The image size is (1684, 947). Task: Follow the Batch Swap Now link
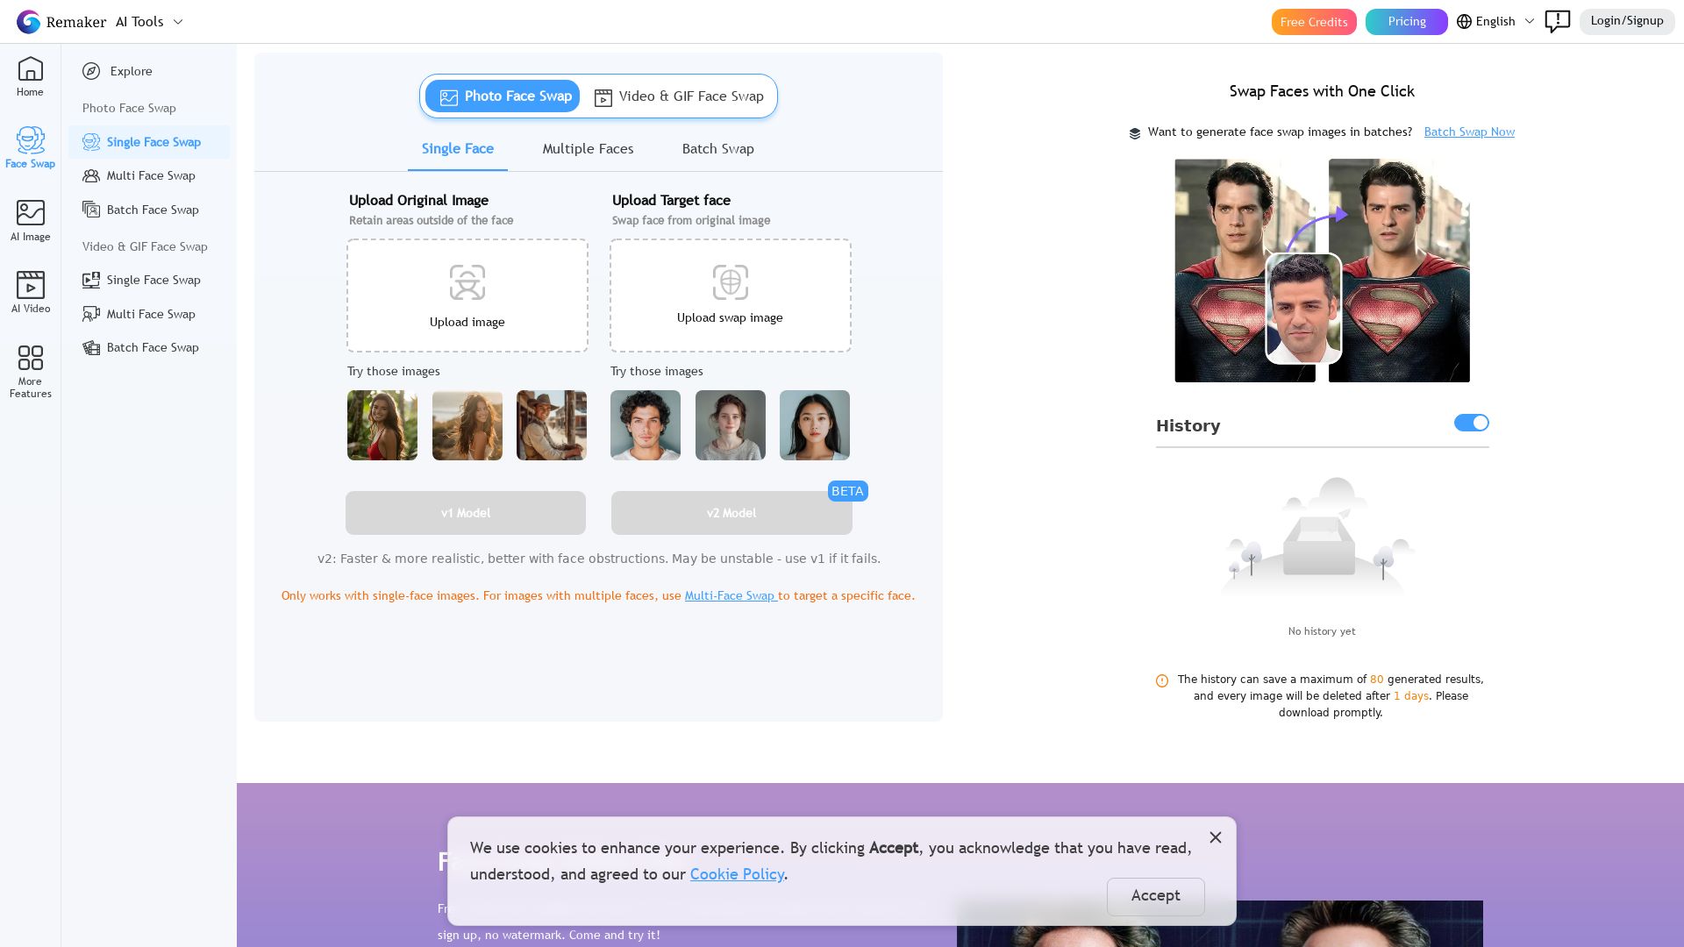pos(1468,132)
